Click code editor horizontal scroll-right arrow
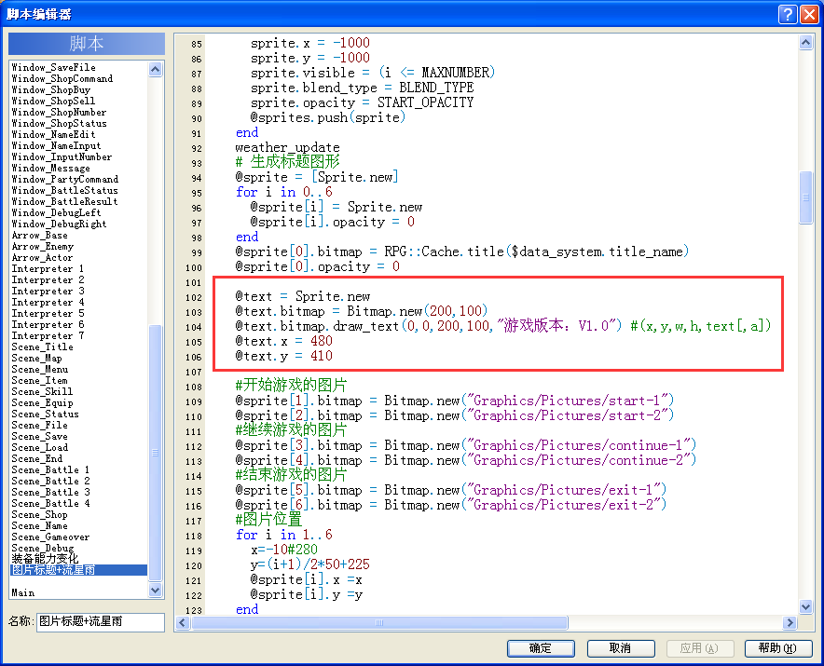824x666 pixels. pos(790,623)
